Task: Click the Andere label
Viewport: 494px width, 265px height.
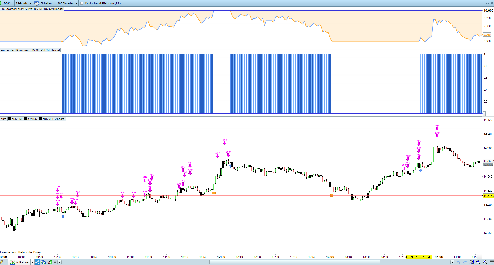Action: point(60,119)
